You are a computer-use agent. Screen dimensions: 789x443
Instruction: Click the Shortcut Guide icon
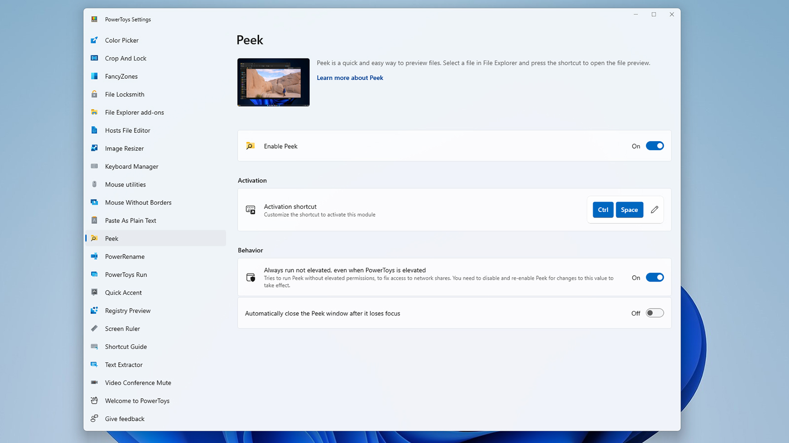[94, 347]
